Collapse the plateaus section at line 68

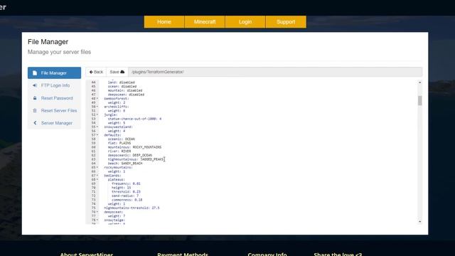click(x=97, y=180)
